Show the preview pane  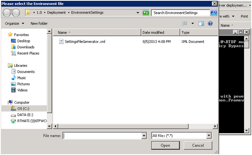pos(201,24)
